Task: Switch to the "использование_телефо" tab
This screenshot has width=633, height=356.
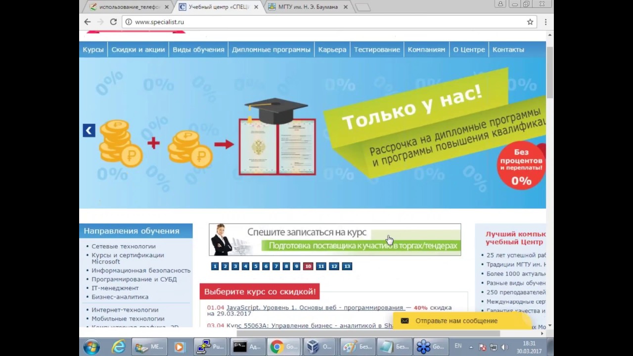Action: click(x=129, y=7)
